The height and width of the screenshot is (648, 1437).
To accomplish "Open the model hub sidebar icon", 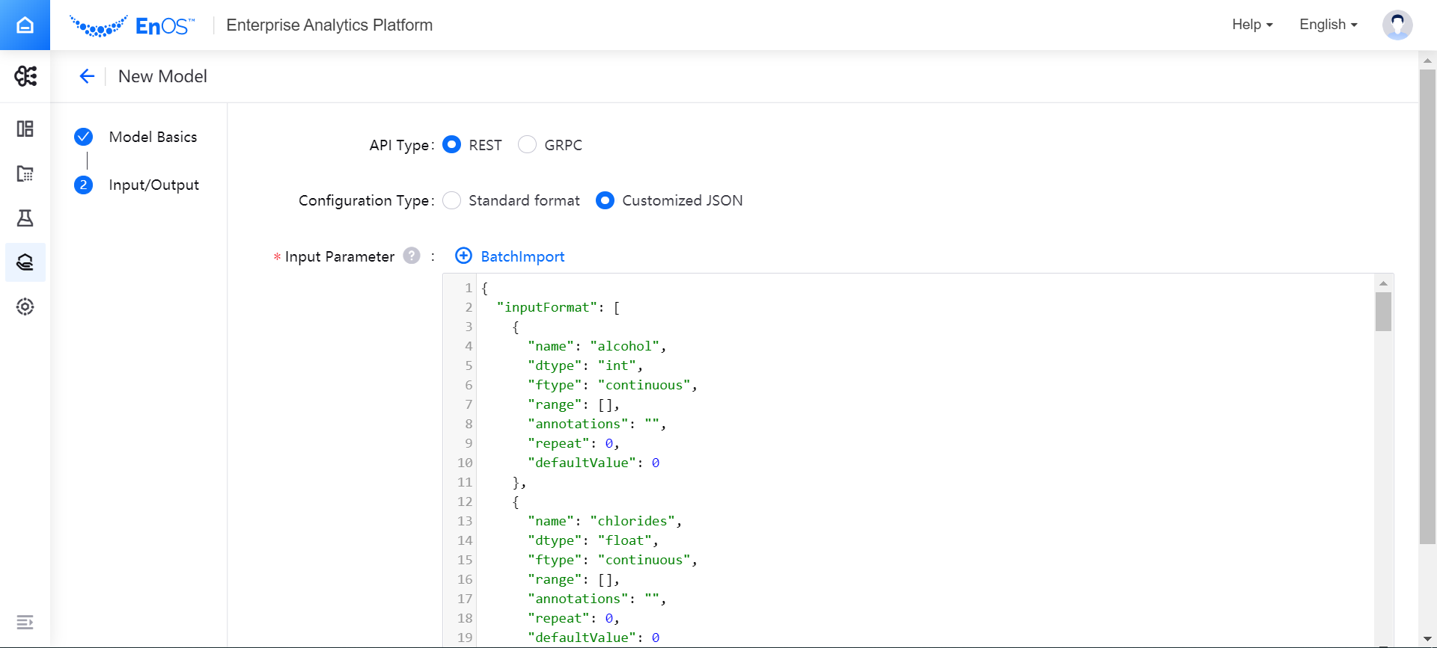I will tap(25, 262).
